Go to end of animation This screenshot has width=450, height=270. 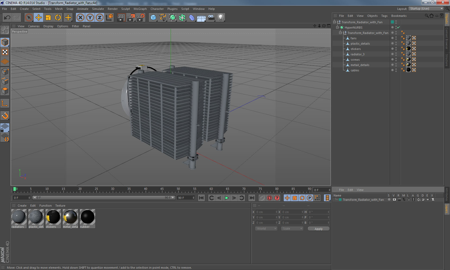252,198
